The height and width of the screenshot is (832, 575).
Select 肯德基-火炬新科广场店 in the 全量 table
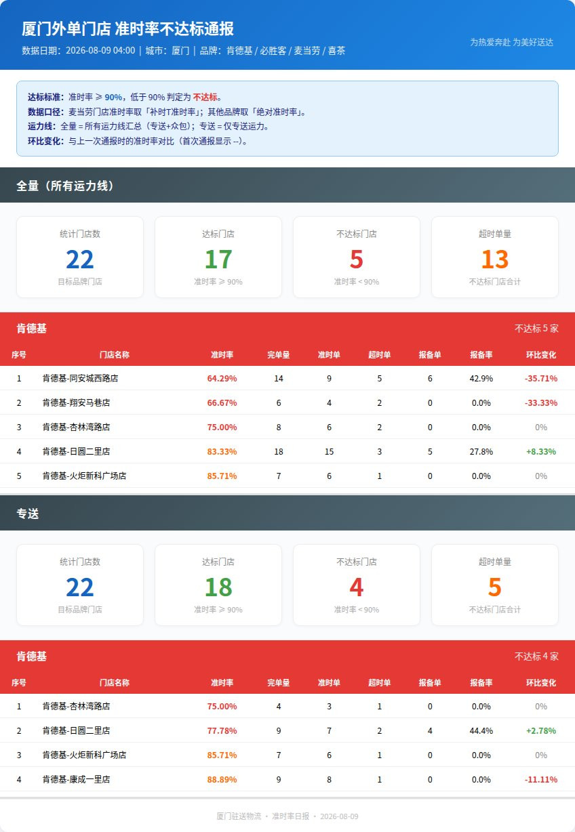[x=84, y=476]
